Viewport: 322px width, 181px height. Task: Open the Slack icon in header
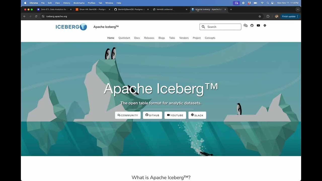point(265,26)
